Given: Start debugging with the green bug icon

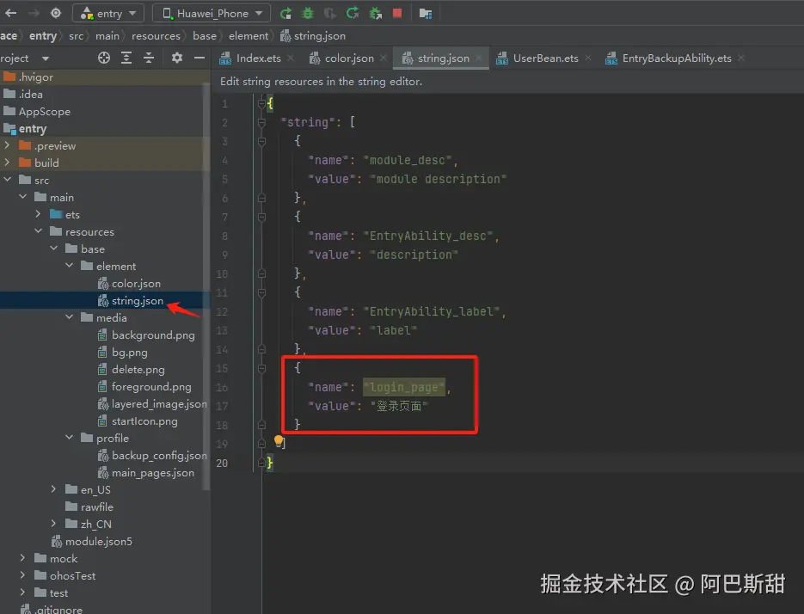Looking at the screenshot, I should tap(308, 14).
